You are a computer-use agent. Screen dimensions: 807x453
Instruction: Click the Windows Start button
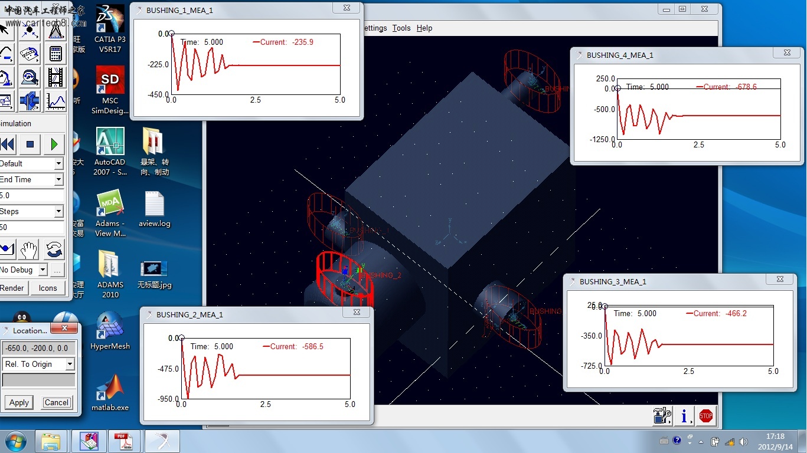[16, 441]
